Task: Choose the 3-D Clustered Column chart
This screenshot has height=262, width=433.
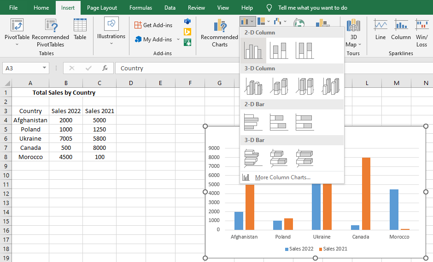Action: point(253,86)
